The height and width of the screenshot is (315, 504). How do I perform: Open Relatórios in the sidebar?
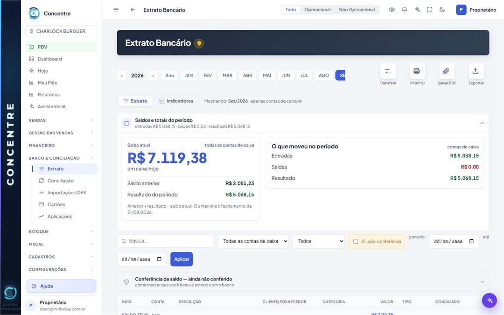[62, 94]
